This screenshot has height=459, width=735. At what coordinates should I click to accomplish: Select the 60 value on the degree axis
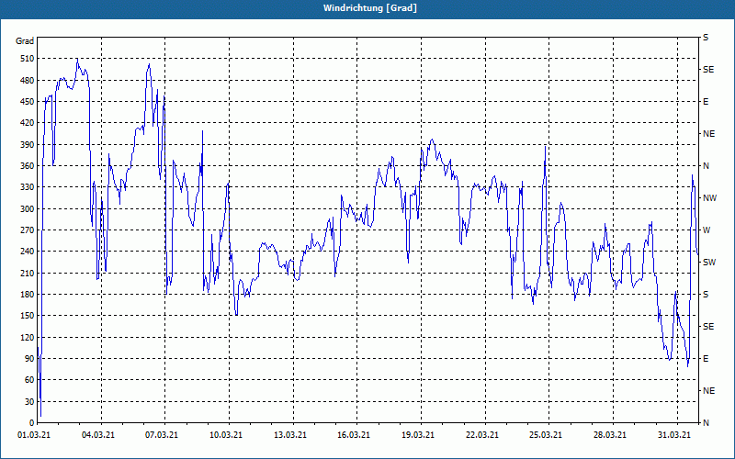[29, 380]
